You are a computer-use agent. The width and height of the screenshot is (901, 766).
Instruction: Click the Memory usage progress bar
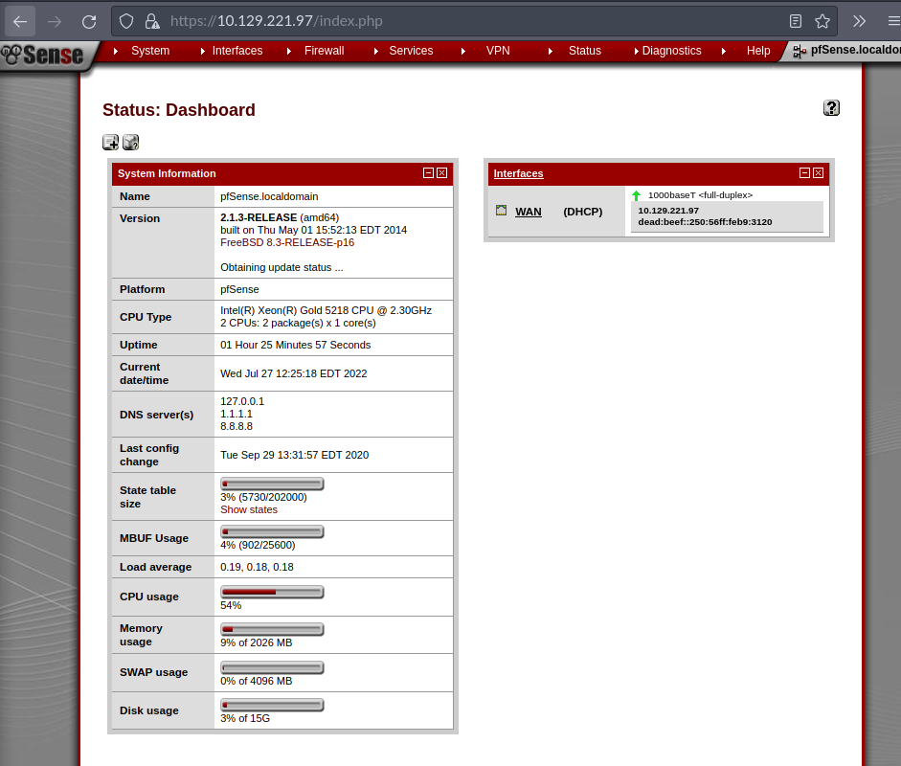[x=272, y=629]
